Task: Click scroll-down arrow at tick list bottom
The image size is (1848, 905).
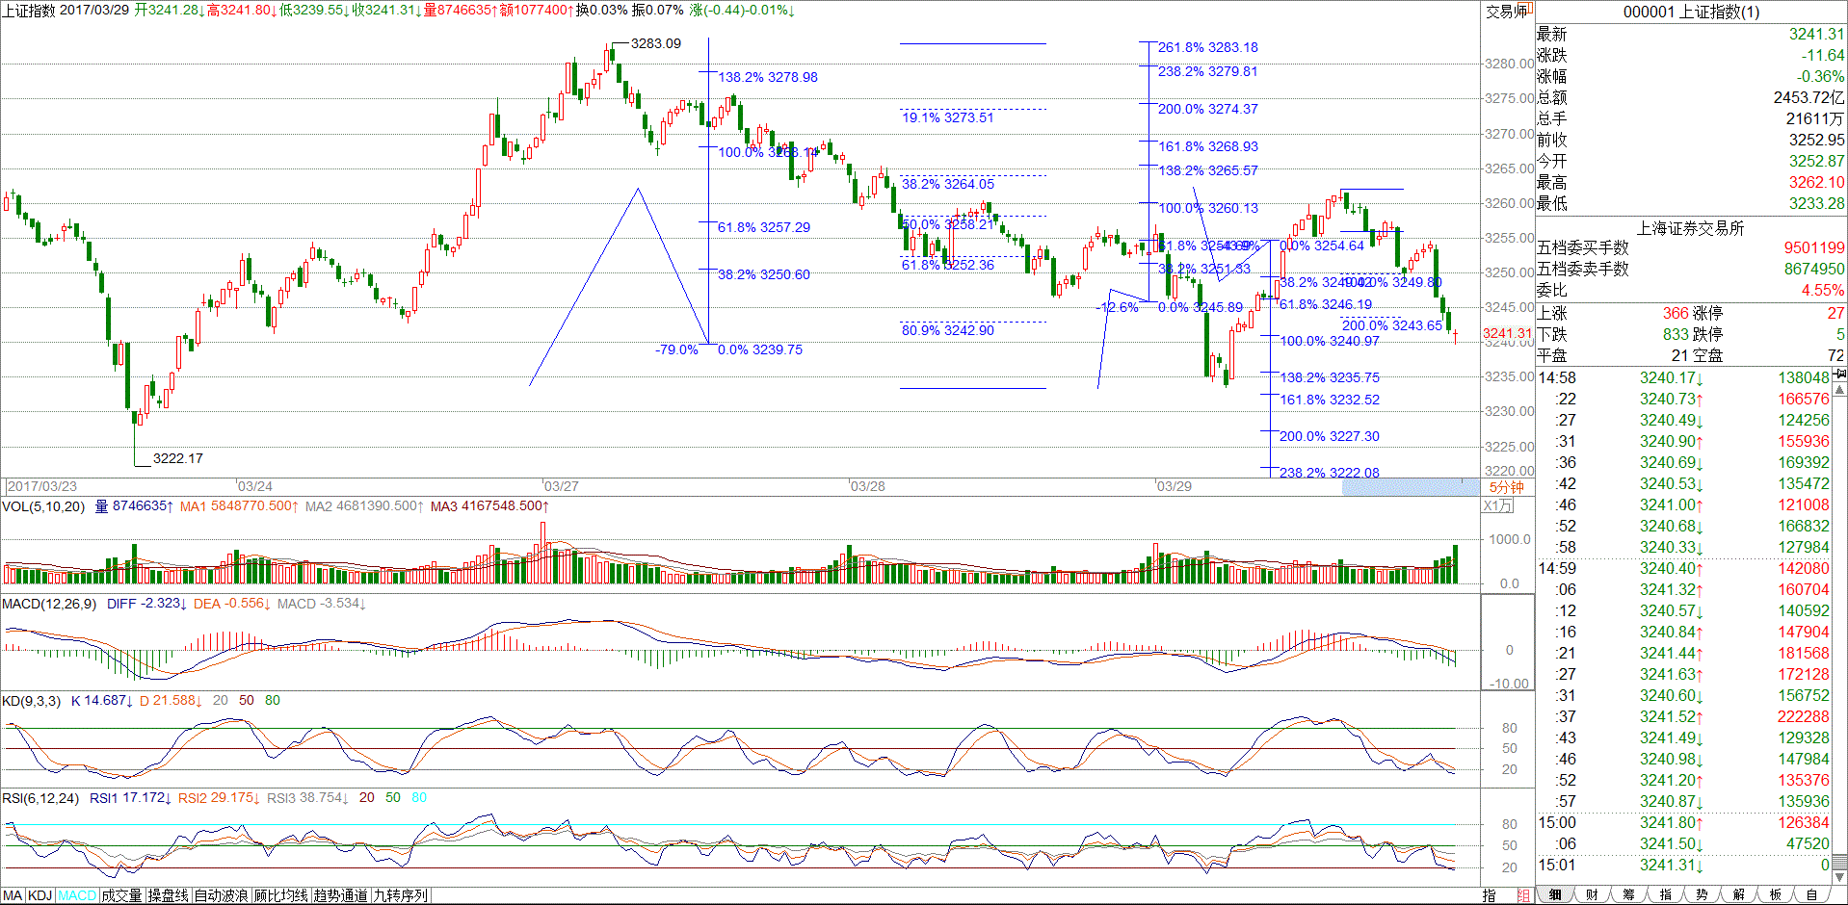Action: click(1840, 876)
